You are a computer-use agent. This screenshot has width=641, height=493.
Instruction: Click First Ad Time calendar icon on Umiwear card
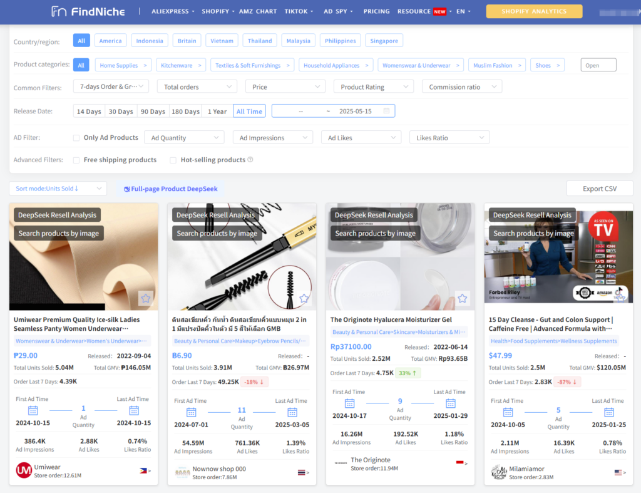click(33, 410)
